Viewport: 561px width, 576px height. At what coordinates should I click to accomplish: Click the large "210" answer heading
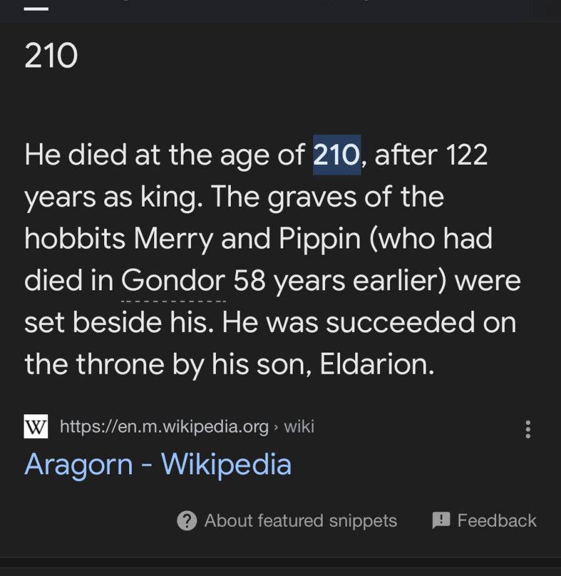coord(51,56)
